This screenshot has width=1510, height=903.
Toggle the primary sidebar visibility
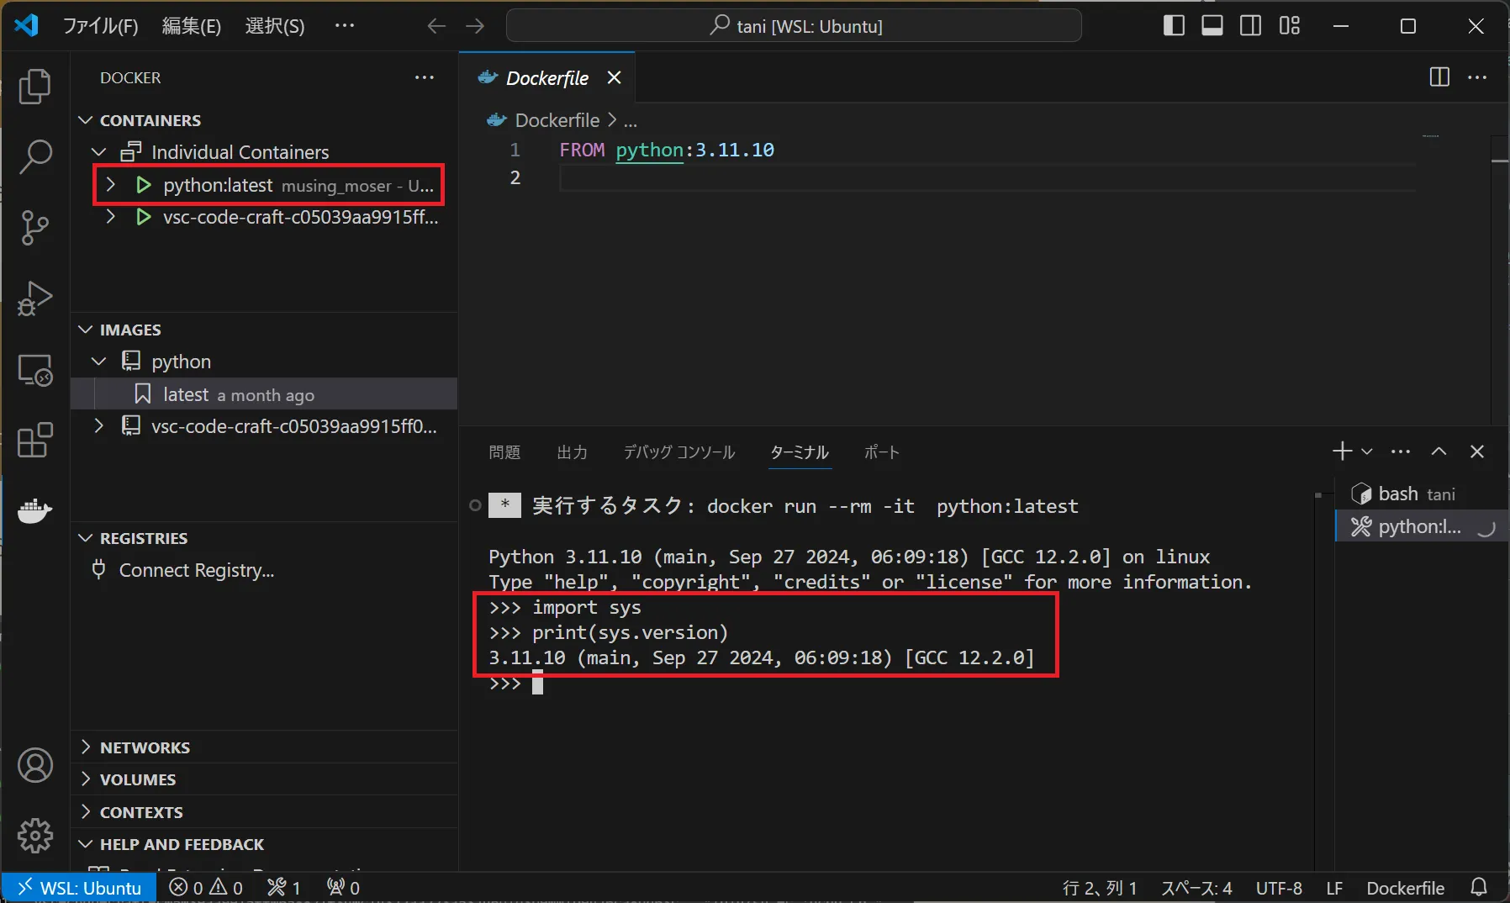click(1173, 25)
